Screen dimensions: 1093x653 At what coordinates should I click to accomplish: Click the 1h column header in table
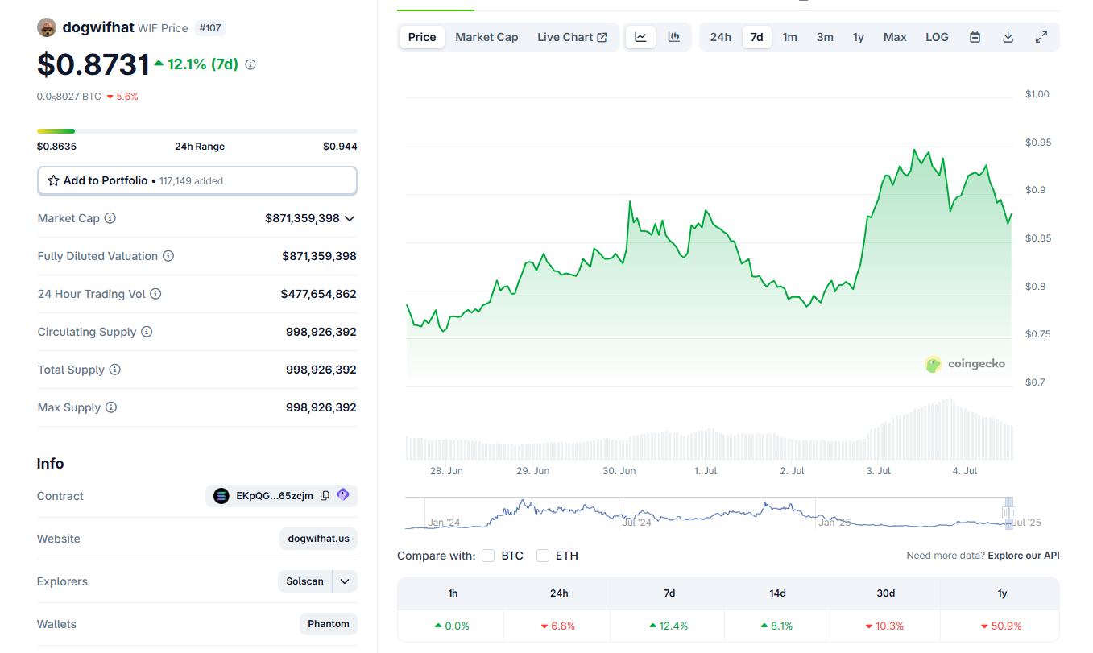[x=453, y=593]
